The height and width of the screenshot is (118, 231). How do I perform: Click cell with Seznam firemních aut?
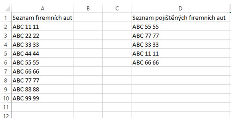click(x=42, y=17)
